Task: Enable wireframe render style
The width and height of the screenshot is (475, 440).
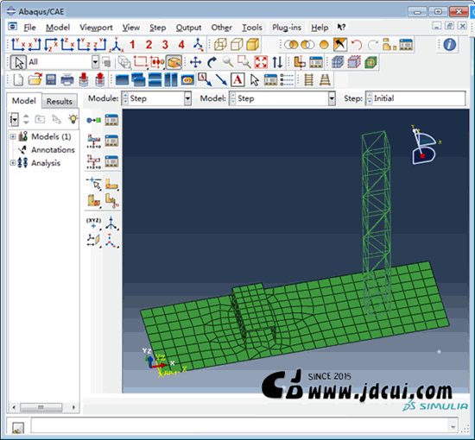Action: tap(220, 45)
